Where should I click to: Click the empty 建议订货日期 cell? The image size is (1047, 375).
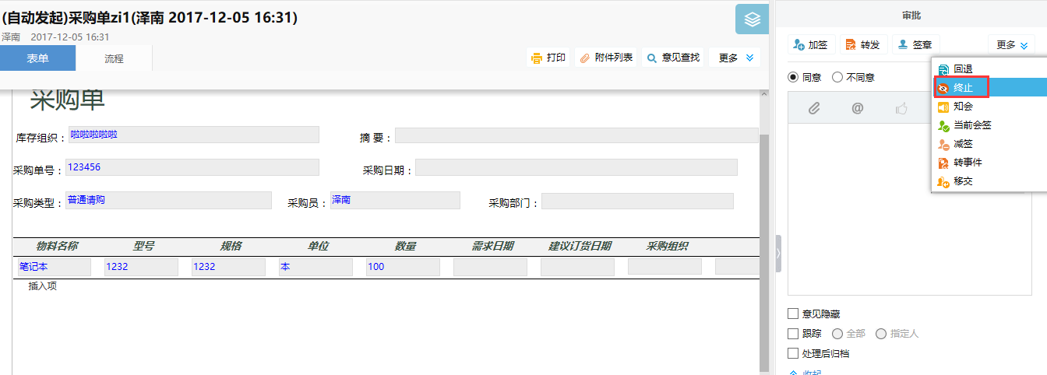pyautogui.click(x=578, y=267)
